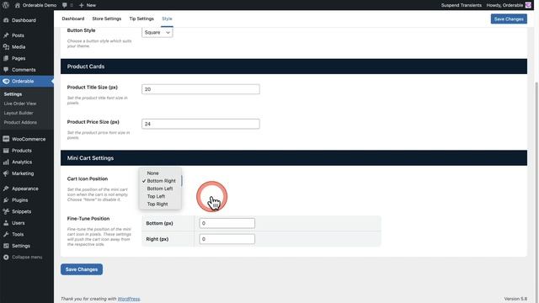539x303 pixels.
Task: Click the Right (px) input field
Action: pyautogui.click(x=227, y=239)
